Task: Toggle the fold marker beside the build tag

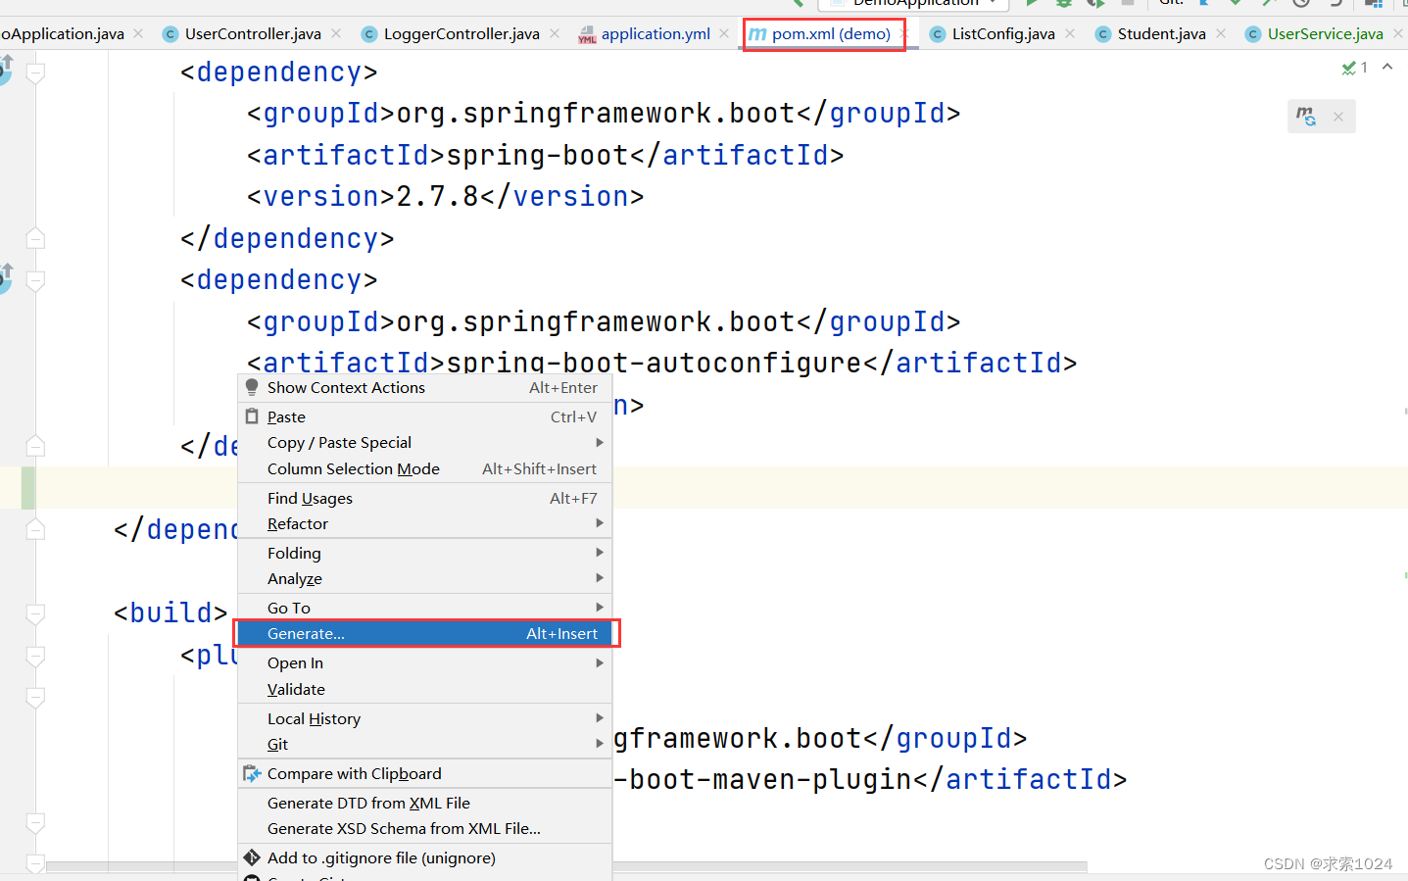Action: pos(35,613)
